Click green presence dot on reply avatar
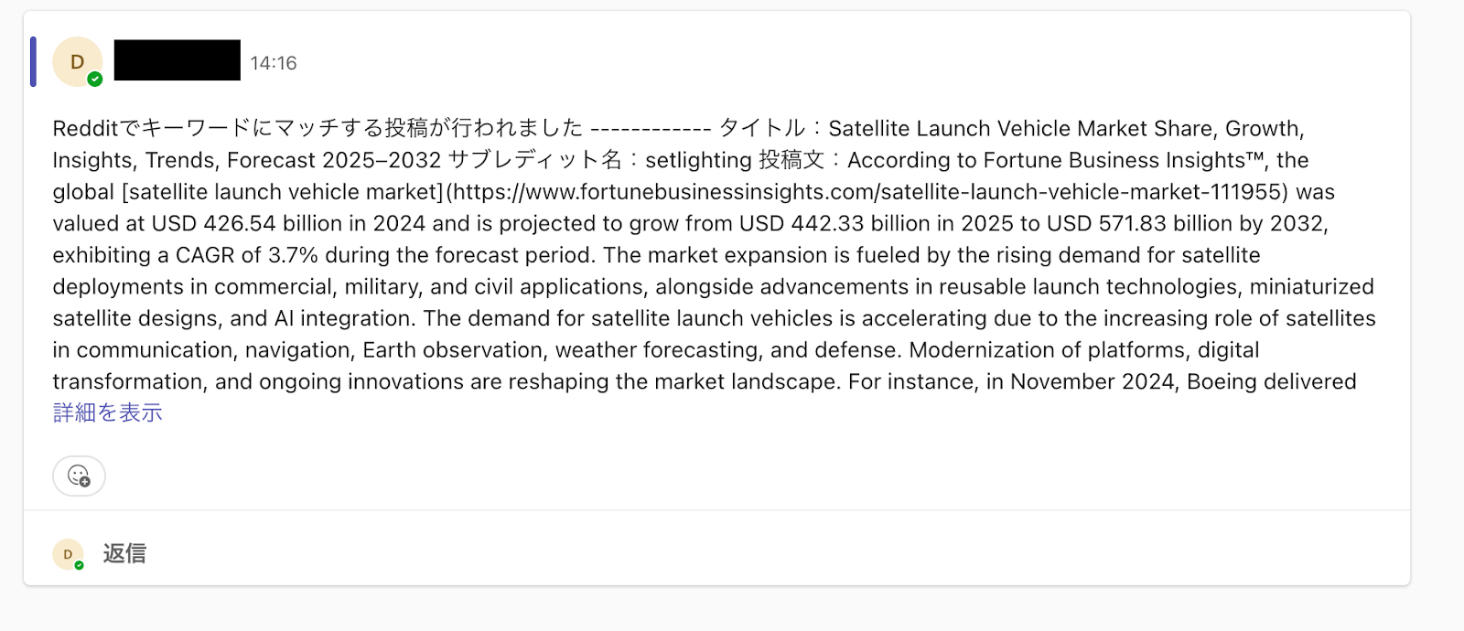The image size is (1464, 631). (80, 565)
